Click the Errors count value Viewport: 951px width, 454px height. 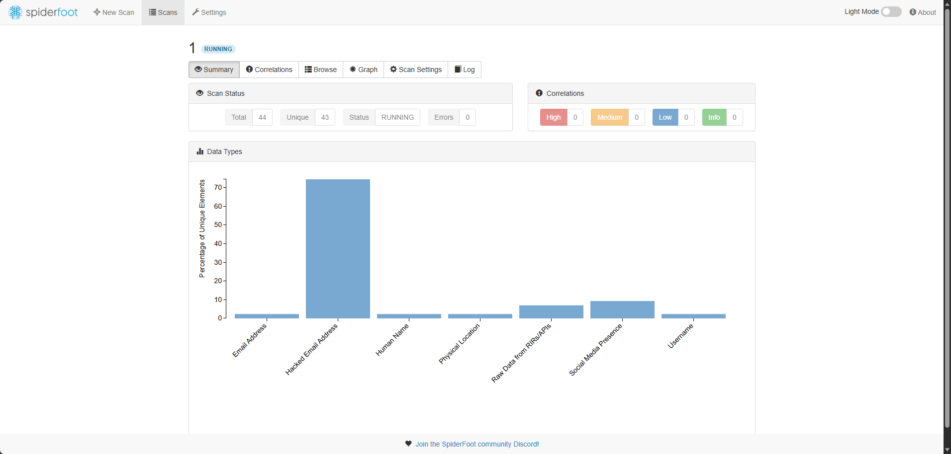tap(468, 117)
